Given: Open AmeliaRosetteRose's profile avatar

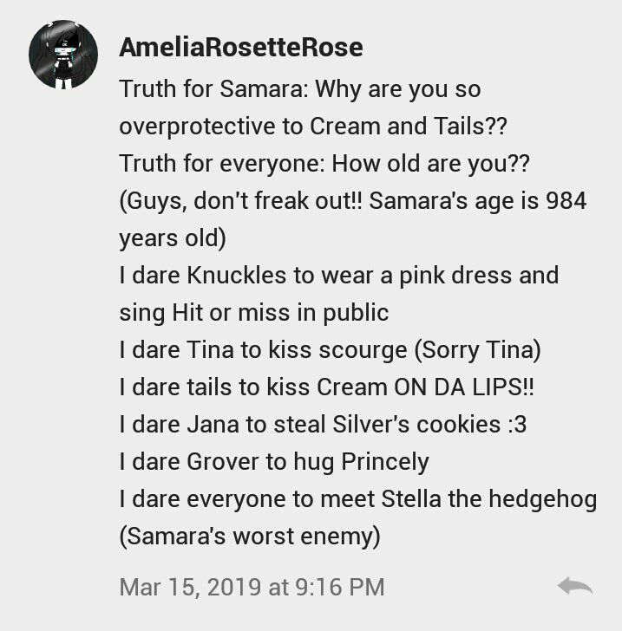Looking at the screenshot, I should coord(63,55).
